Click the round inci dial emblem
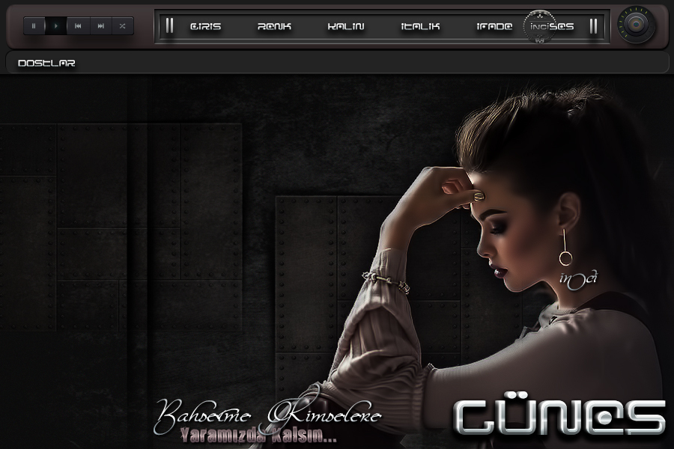 [x=540, y=26]
